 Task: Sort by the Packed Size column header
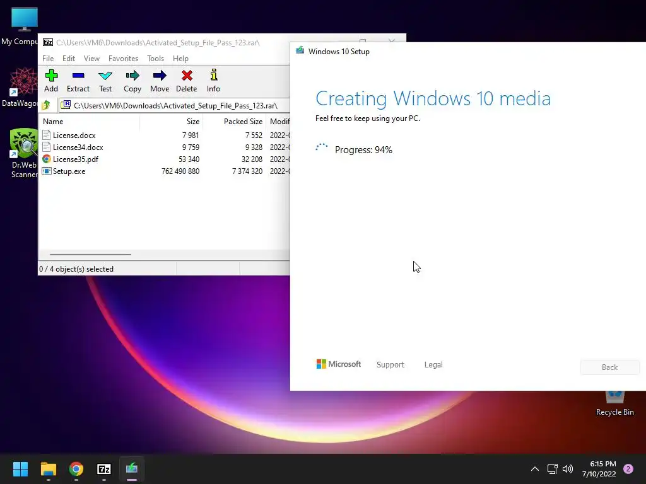235,122
